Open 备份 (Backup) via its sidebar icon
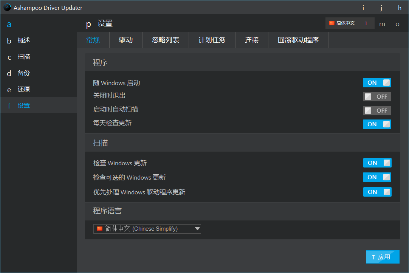The width and height of the screenshot is (409, 273). 9,73
